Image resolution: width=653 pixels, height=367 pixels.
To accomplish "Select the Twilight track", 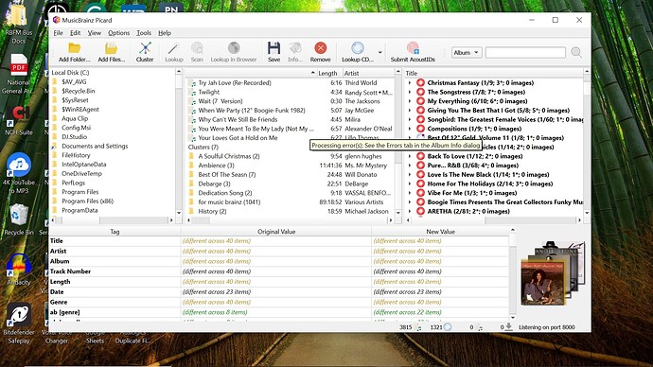I will coord(208,92).
